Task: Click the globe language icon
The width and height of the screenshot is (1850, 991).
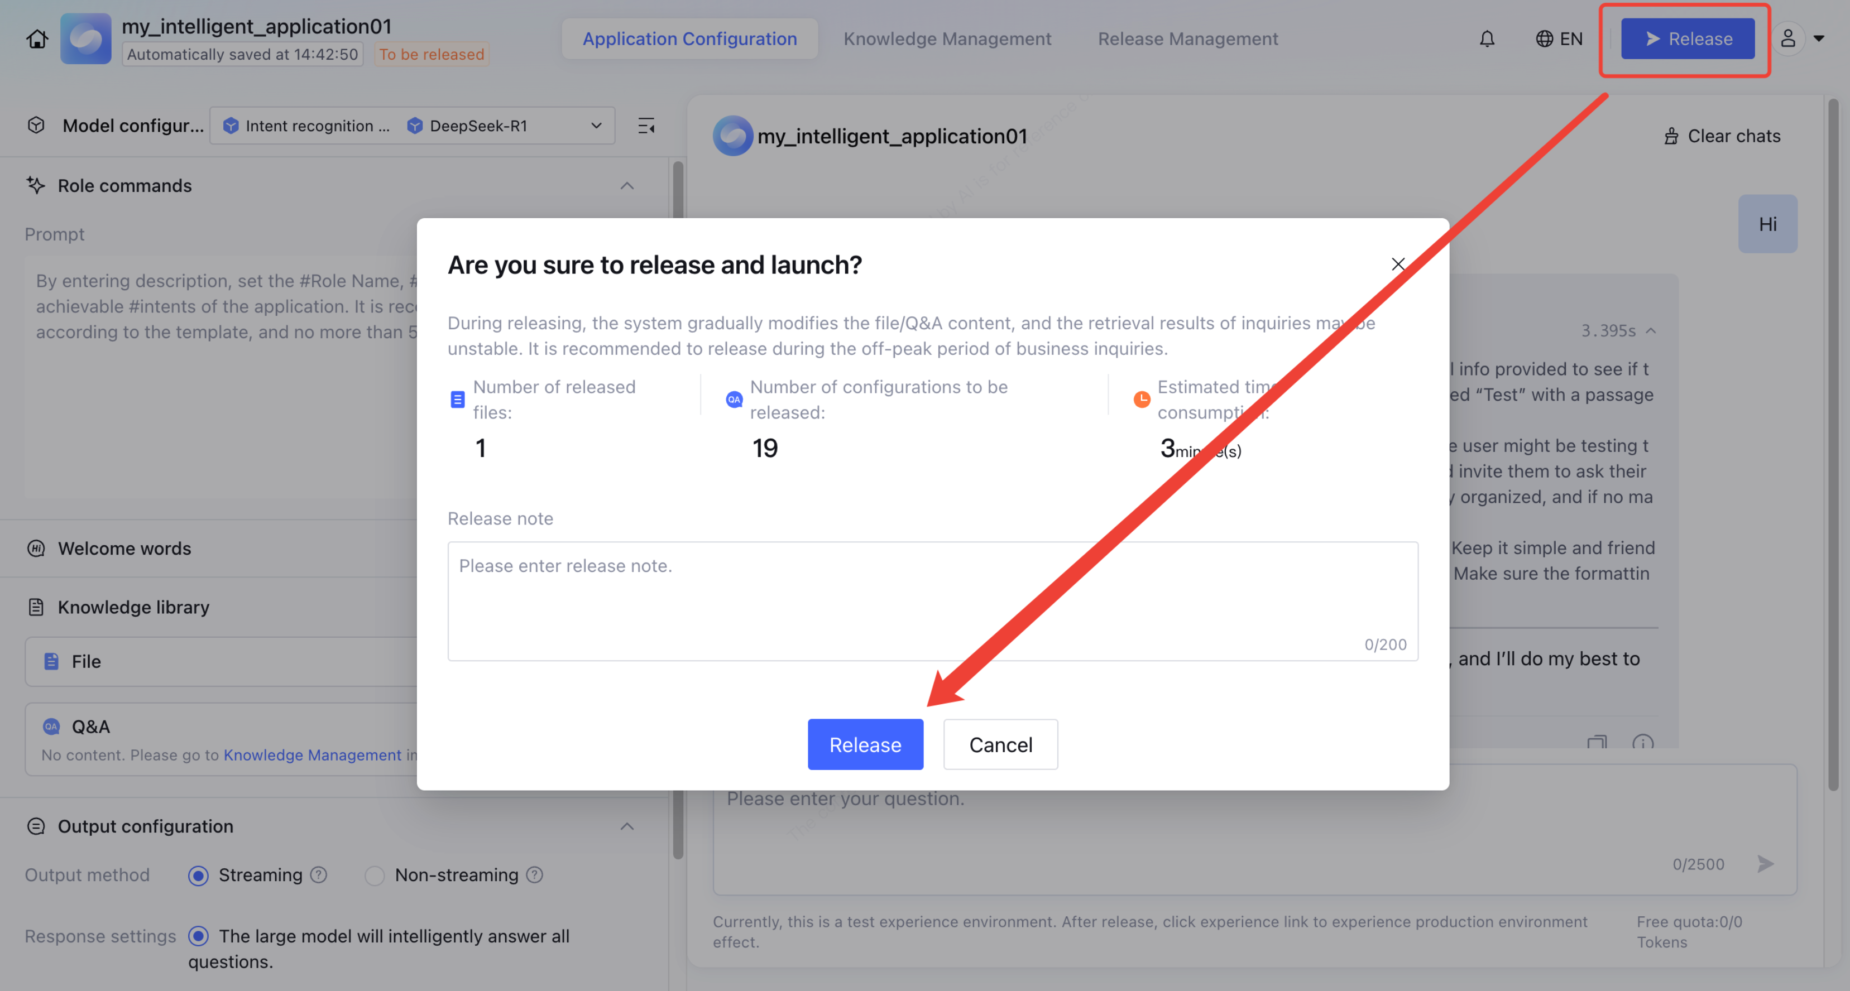Action: click(1544, 39)
